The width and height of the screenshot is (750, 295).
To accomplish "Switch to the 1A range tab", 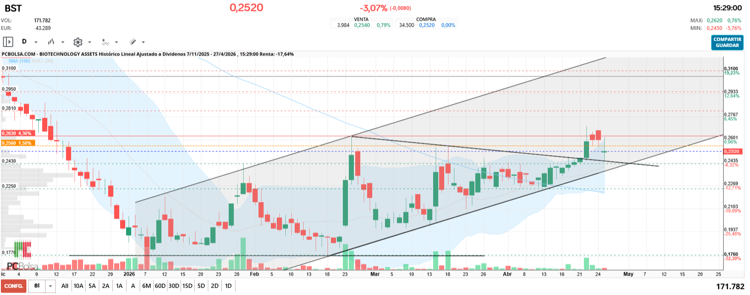I will tap(119, 286).
